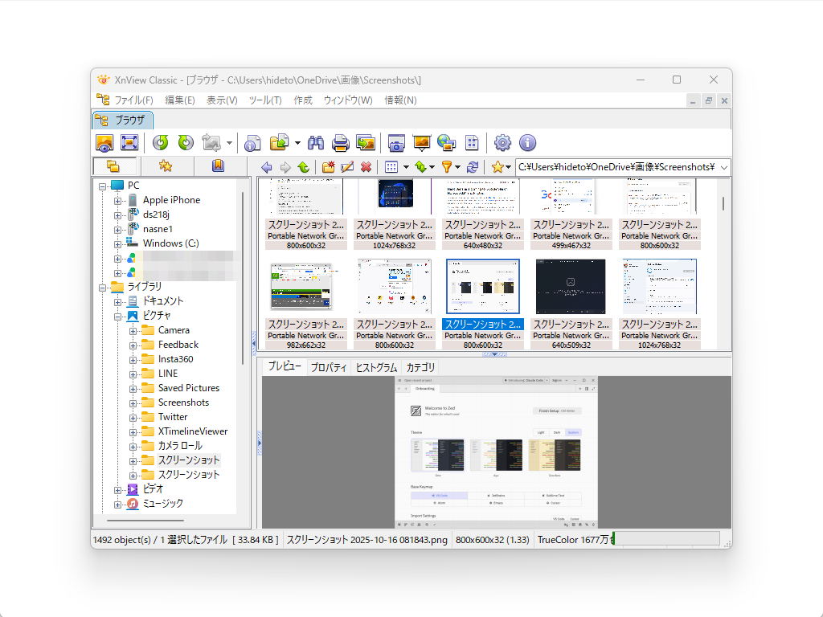Switch to the folders tree panel tab
The width and height of the screenshot is (823, 617).
point(114,166)
